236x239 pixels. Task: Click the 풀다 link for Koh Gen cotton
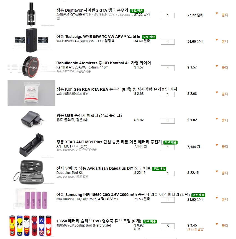click(x=225, y=94)
